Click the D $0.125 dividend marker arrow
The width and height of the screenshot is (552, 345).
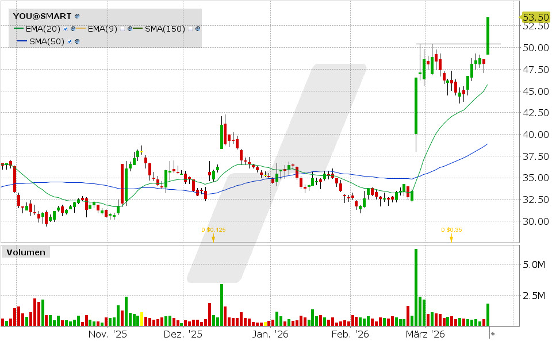click(x=213, y=237)
